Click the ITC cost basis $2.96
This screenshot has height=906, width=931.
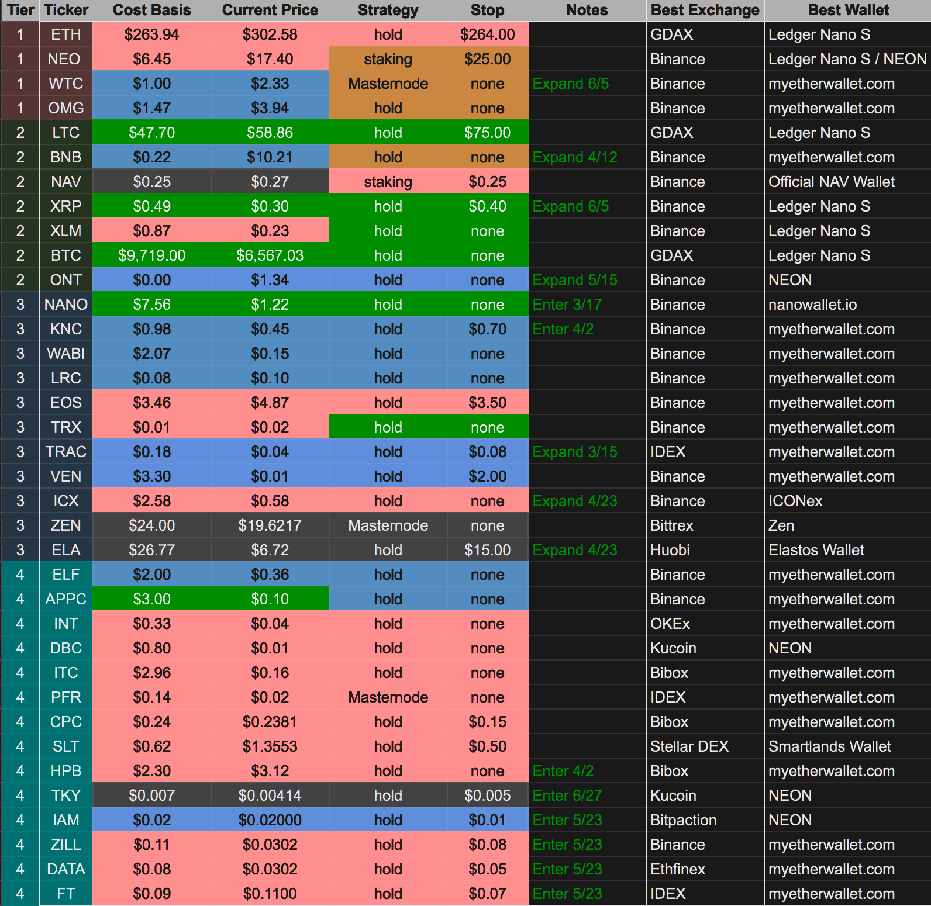click(152, 673)
